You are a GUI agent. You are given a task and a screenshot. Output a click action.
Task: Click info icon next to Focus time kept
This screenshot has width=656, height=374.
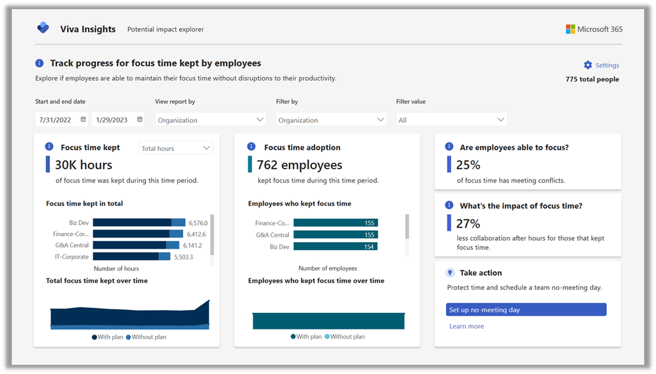coord(49,146)
